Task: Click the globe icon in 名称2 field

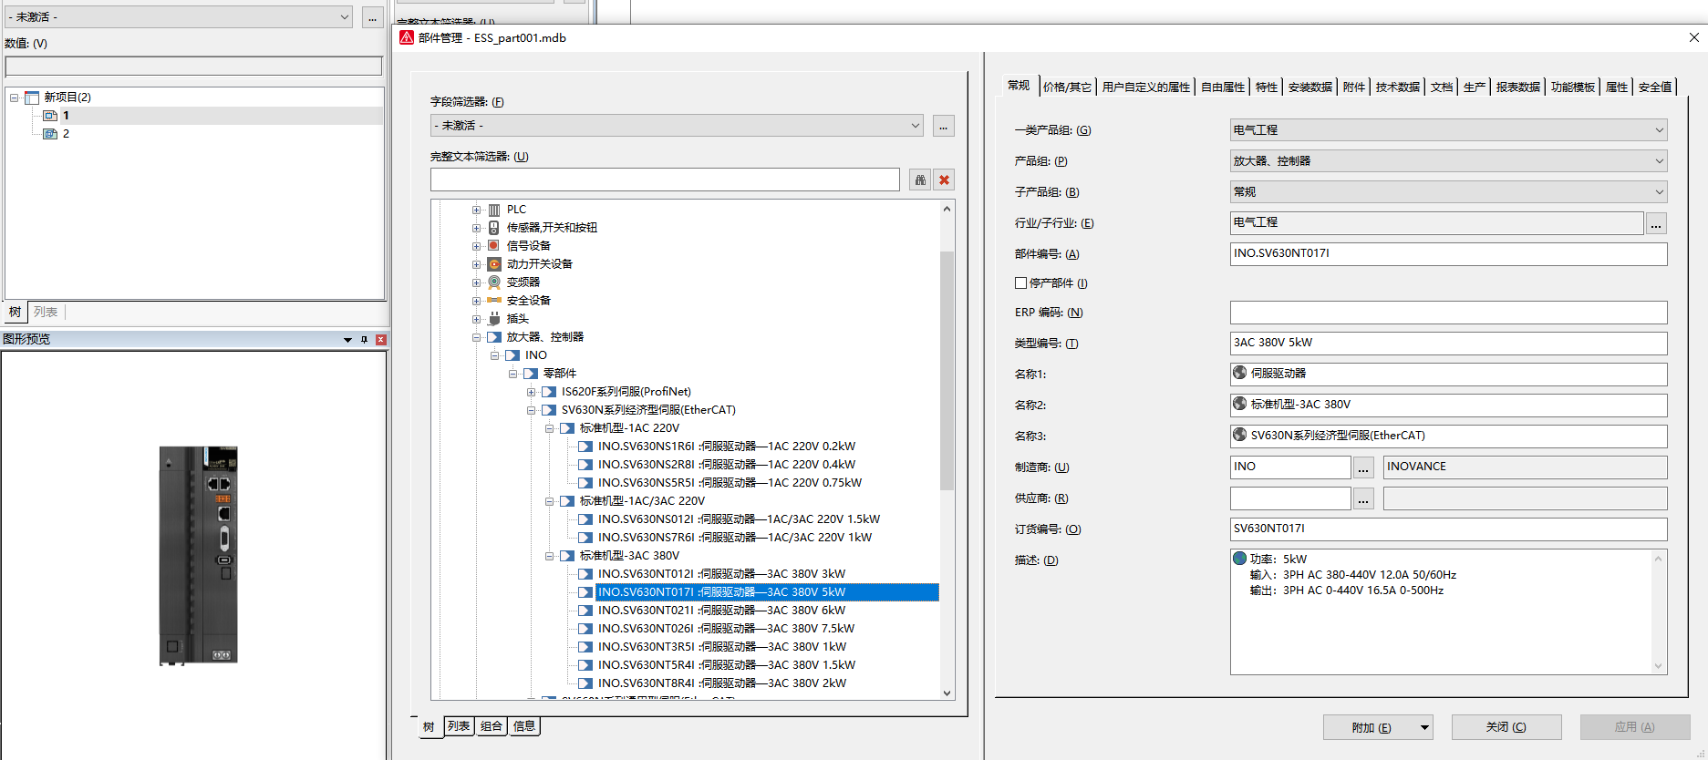Action: pyautogui.click(x=1240, y=404)
